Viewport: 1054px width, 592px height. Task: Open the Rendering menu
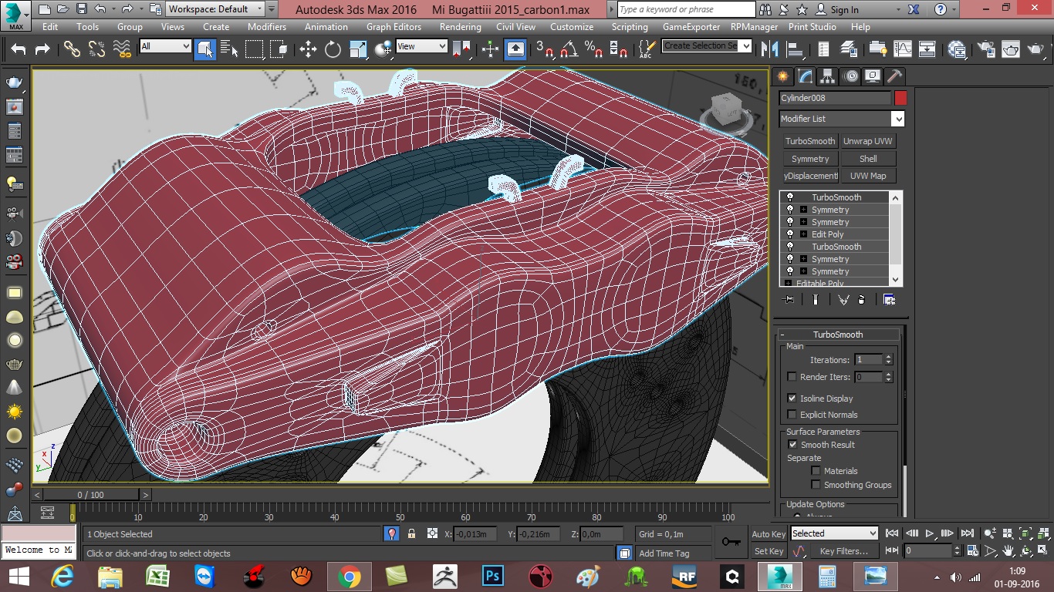pos(460,26)
